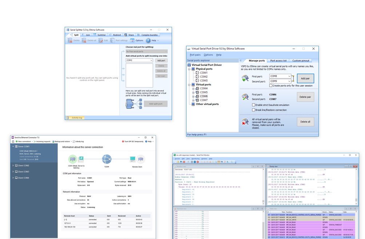
Task: Open the Complex bundles tab
Action: point(148,35)
